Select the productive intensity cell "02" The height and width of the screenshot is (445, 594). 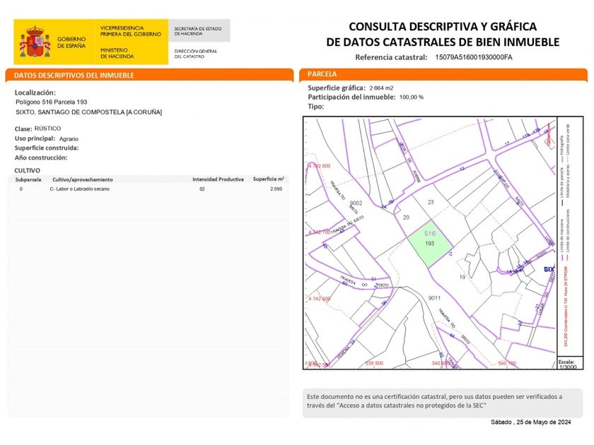[202, 189]
